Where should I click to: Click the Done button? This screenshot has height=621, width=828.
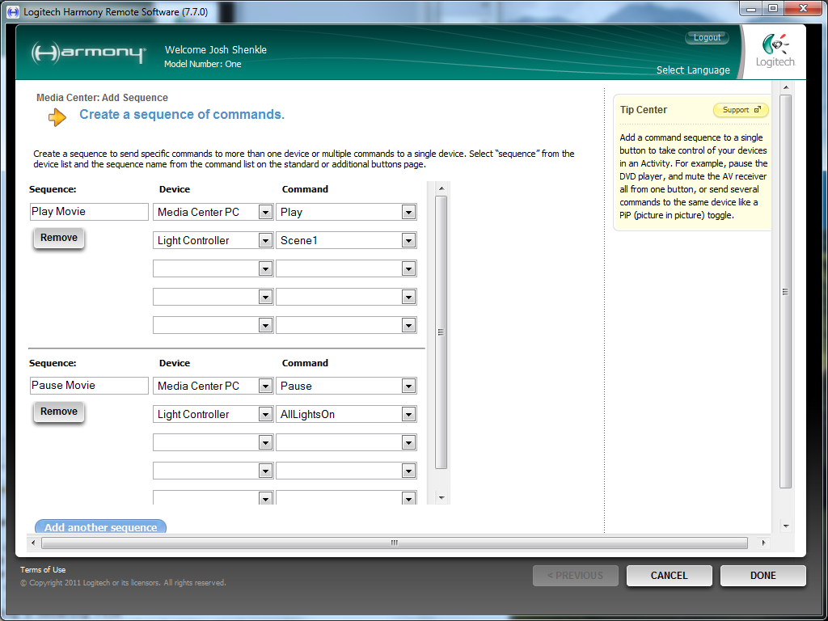tap(763, 576)
